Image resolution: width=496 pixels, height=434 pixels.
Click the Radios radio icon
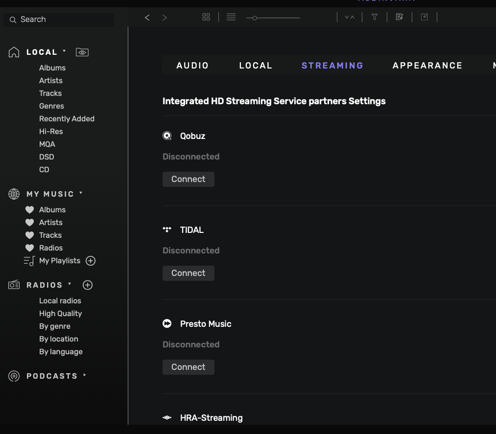[x=14, y=285]
